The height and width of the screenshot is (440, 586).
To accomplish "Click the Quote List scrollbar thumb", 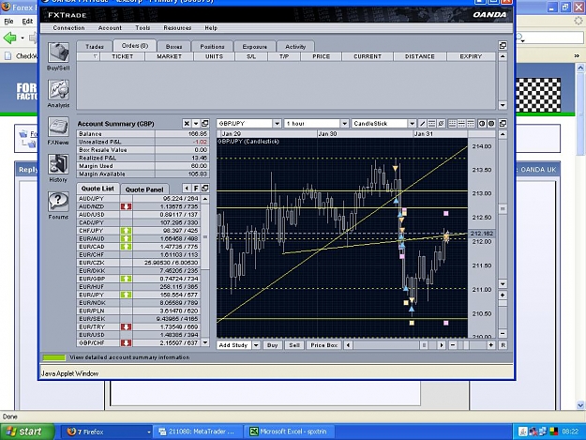I will [x=204, y=236].
